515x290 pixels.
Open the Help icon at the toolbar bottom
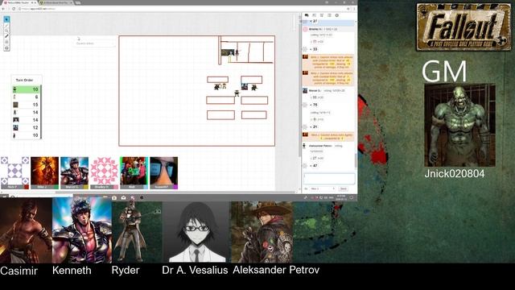point(6,48)
